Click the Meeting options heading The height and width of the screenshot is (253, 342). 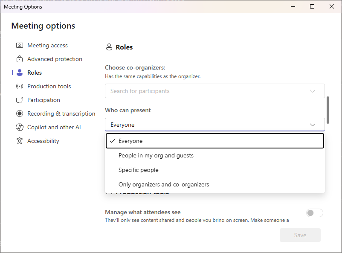tap(43, 26)
